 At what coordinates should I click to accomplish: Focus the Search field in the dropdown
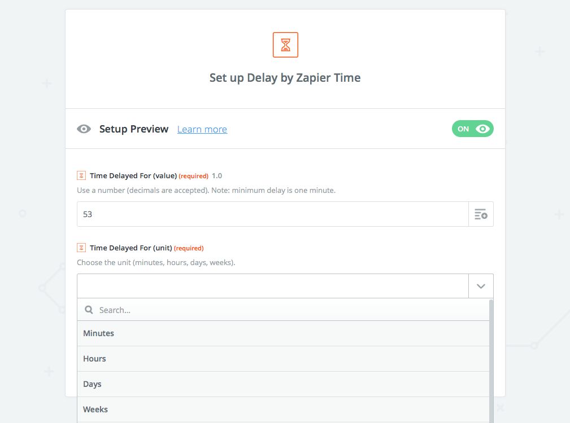point(288,310)
